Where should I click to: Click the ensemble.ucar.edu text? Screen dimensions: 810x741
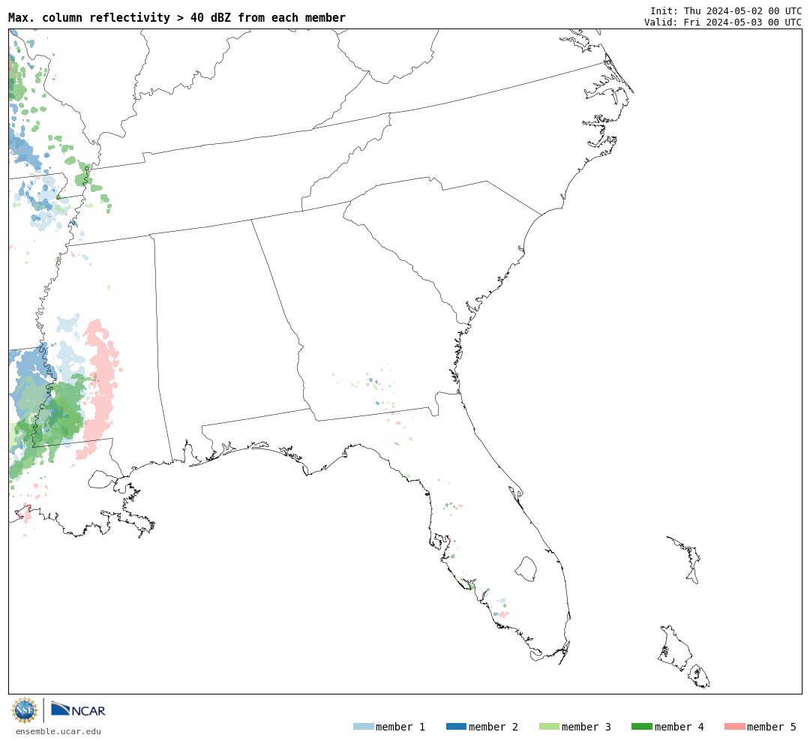(x=58, y=731)
